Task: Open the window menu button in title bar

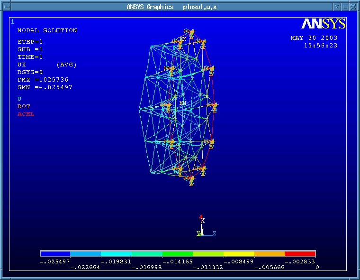Action: point(7,7)
